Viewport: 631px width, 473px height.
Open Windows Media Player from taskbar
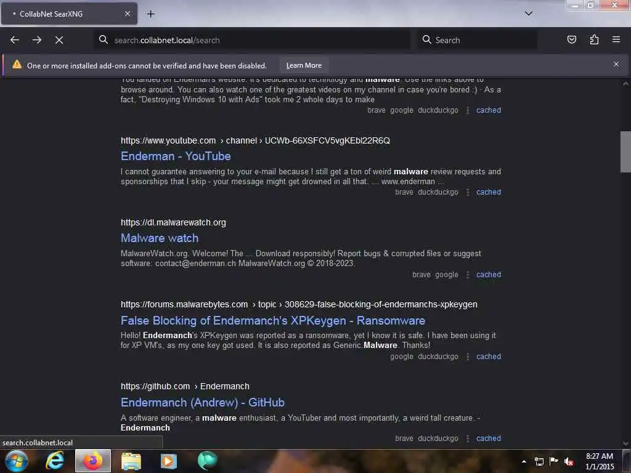point(169,461)
